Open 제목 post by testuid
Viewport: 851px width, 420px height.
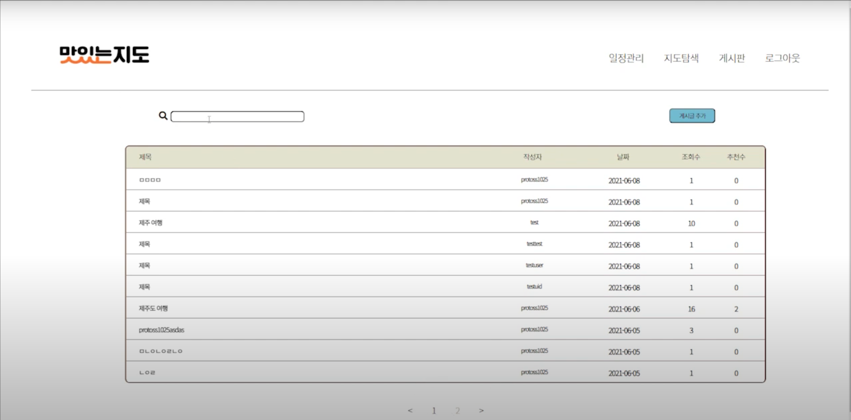(144, 287)
